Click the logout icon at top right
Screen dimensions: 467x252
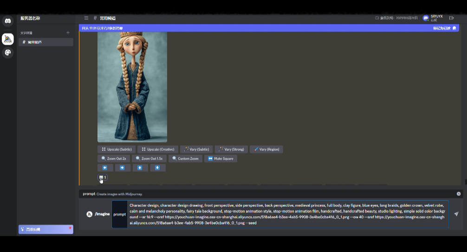[452, 18]
